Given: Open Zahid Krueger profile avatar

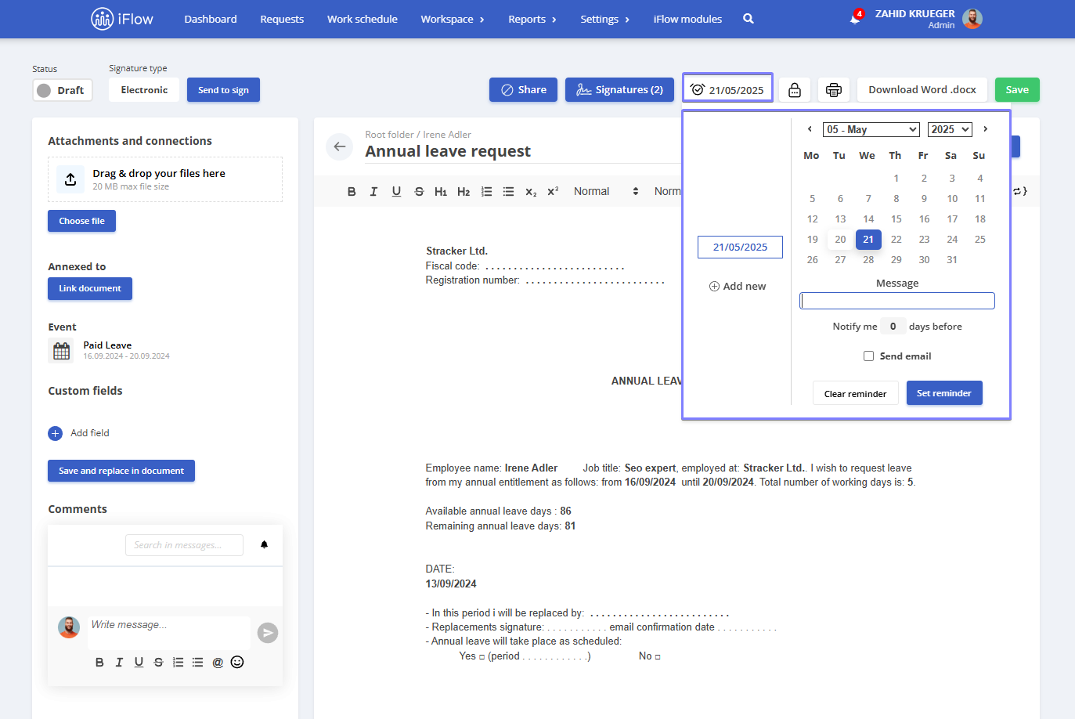Looking at the screenshot, I should [972, 19].
